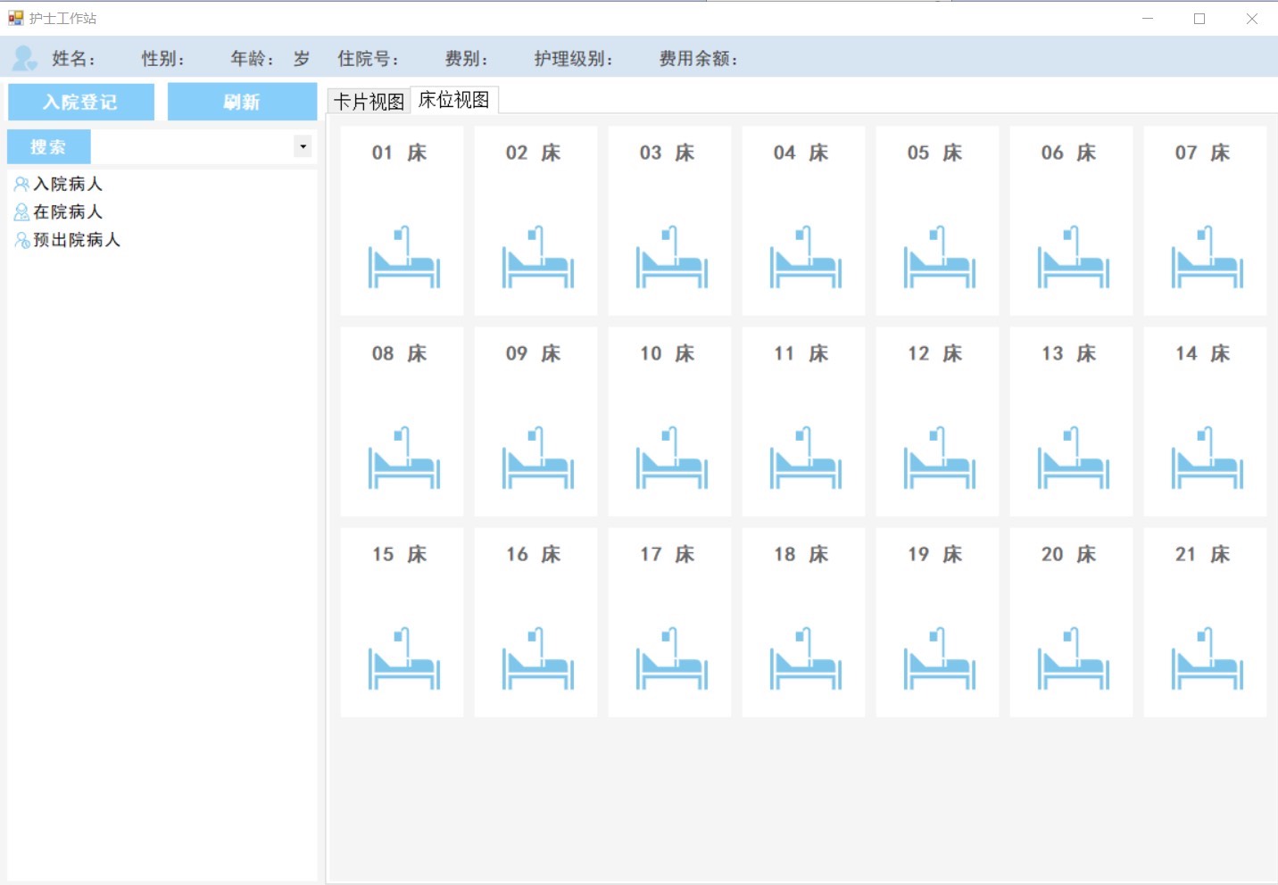Open the bed icon for 10 床
This screenshot has width=1278, height=885.
671,459
